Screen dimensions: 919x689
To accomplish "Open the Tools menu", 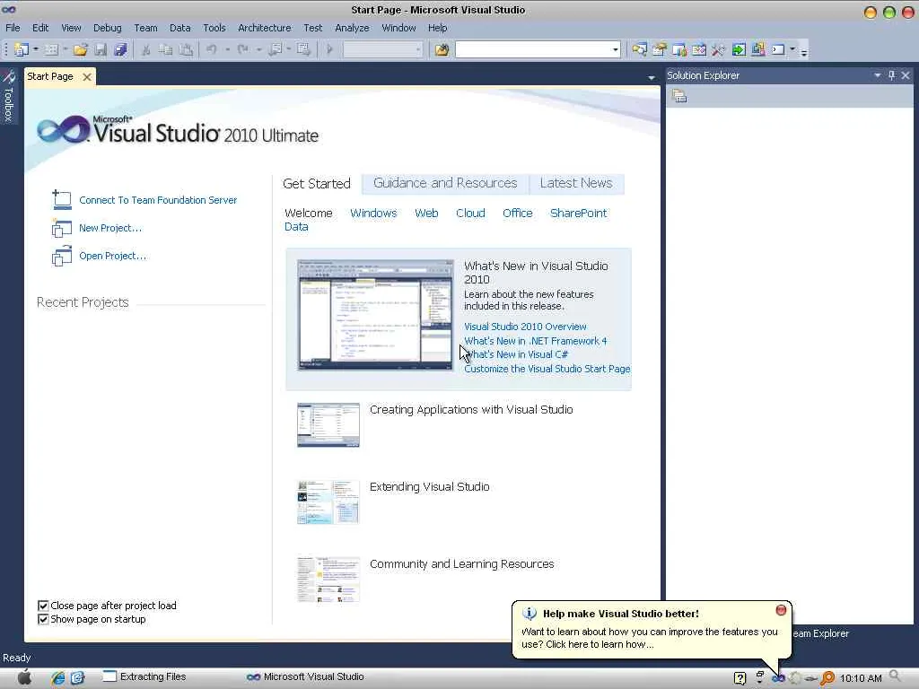I will click(214, 28).
